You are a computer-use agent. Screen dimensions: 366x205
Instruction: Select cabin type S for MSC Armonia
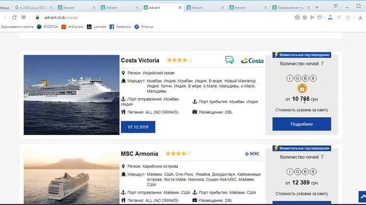click(313, 172)
